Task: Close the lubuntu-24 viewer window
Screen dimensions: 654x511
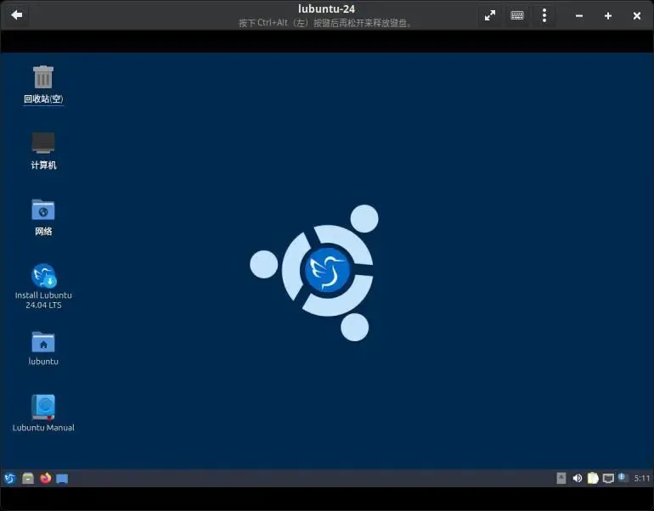Action: point(636,16)
